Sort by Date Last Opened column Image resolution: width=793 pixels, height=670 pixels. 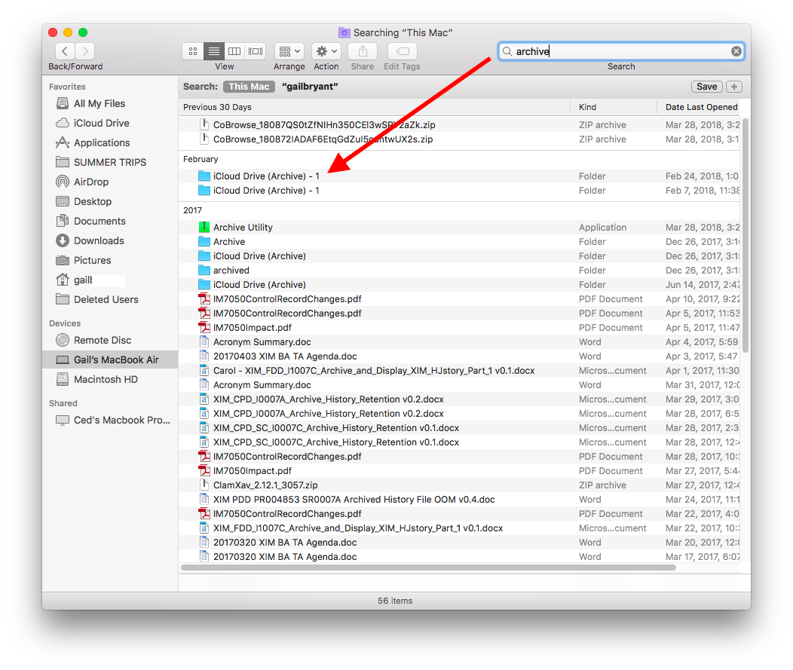click(701, 107)
